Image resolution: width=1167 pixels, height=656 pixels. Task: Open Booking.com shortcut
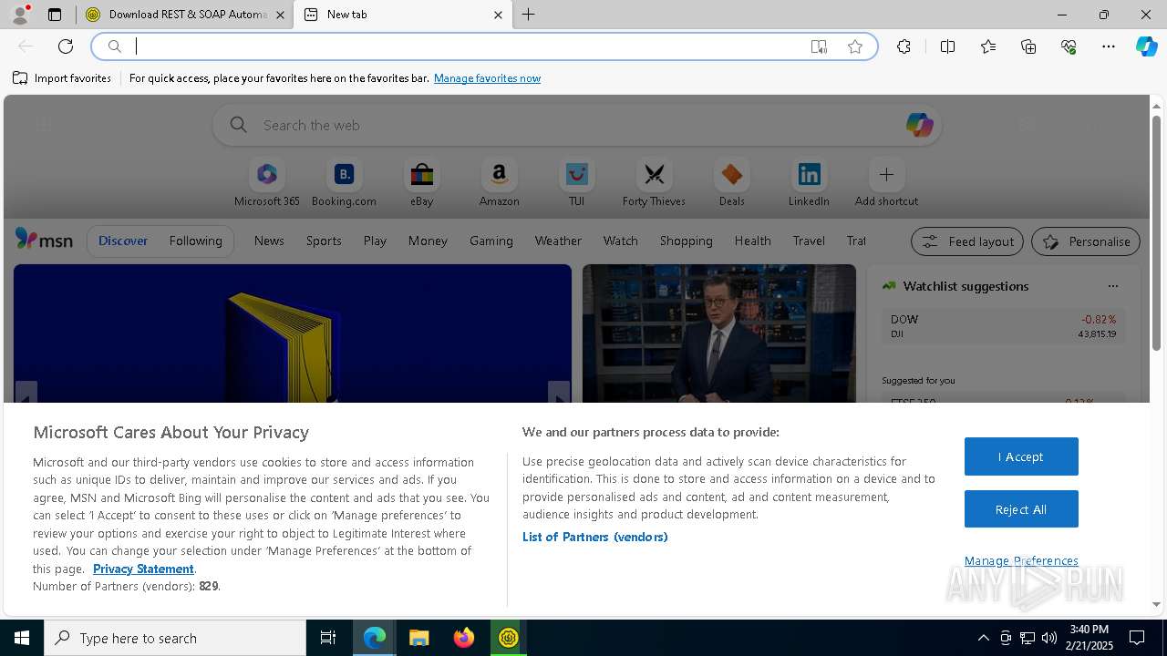pos(344,182)
